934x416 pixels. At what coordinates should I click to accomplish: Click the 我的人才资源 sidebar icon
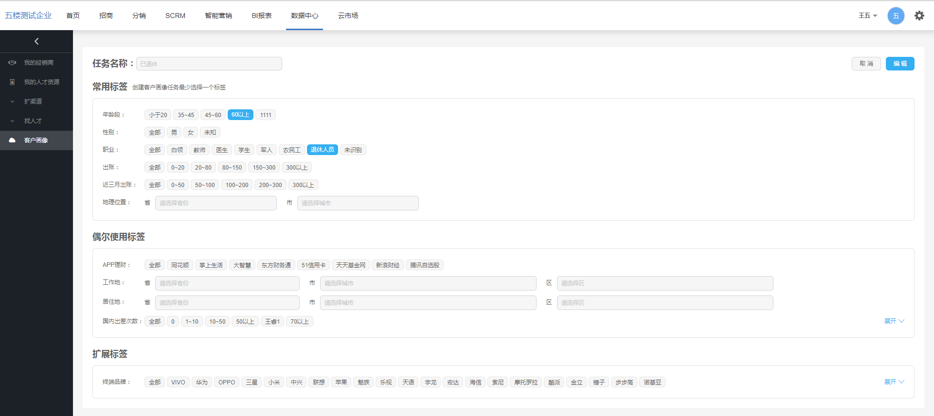[13, 82]
